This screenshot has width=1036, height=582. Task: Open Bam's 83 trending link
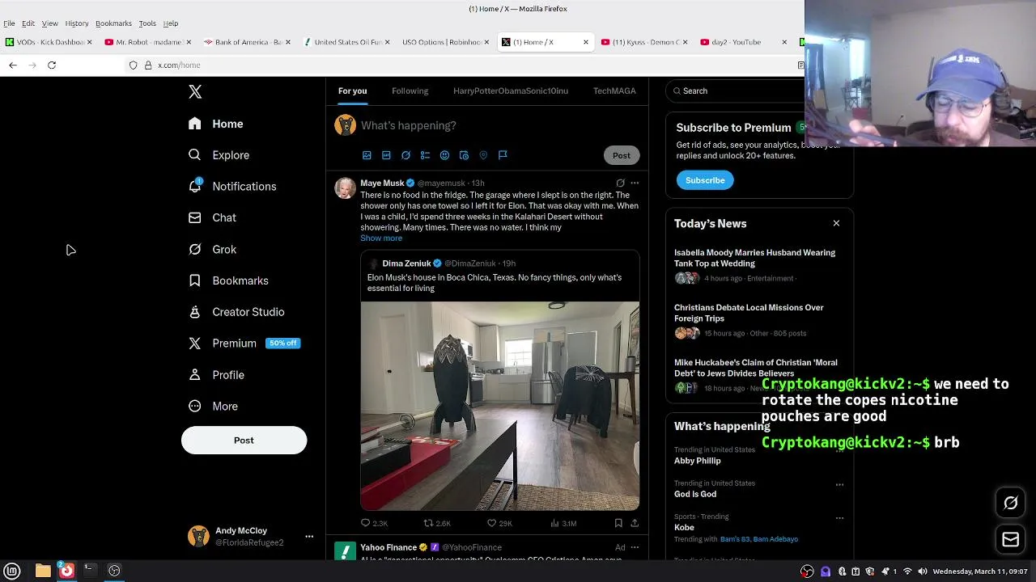click(733, 539)
